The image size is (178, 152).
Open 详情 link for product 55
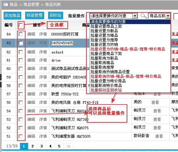click(43, 103)
